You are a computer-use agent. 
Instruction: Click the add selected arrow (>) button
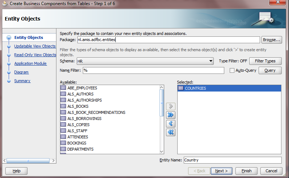pyautogui.click(x=171, y=107)
